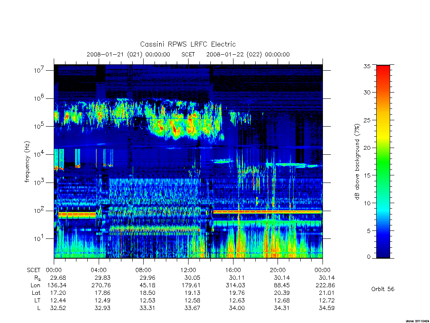Click the 'frequency (Hz)' axis label
The image size is (430, 323).
click(x=27, y=161)
